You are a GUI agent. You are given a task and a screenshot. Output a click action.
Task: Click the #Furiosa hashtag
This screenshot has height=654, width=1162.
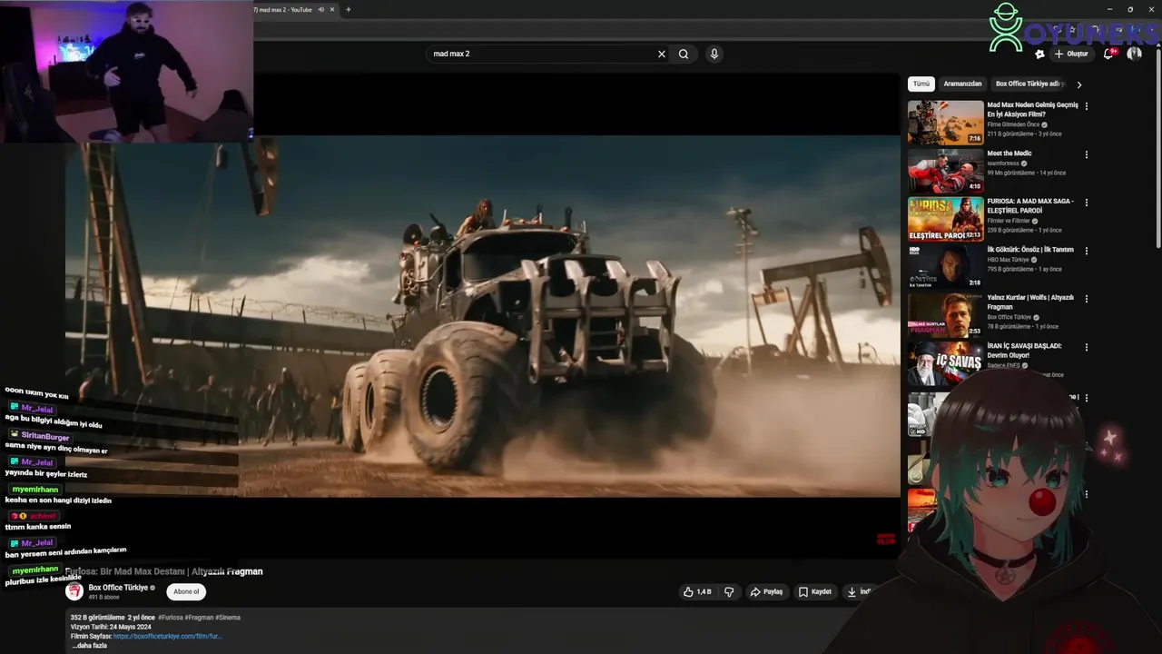tap(171, 618)
